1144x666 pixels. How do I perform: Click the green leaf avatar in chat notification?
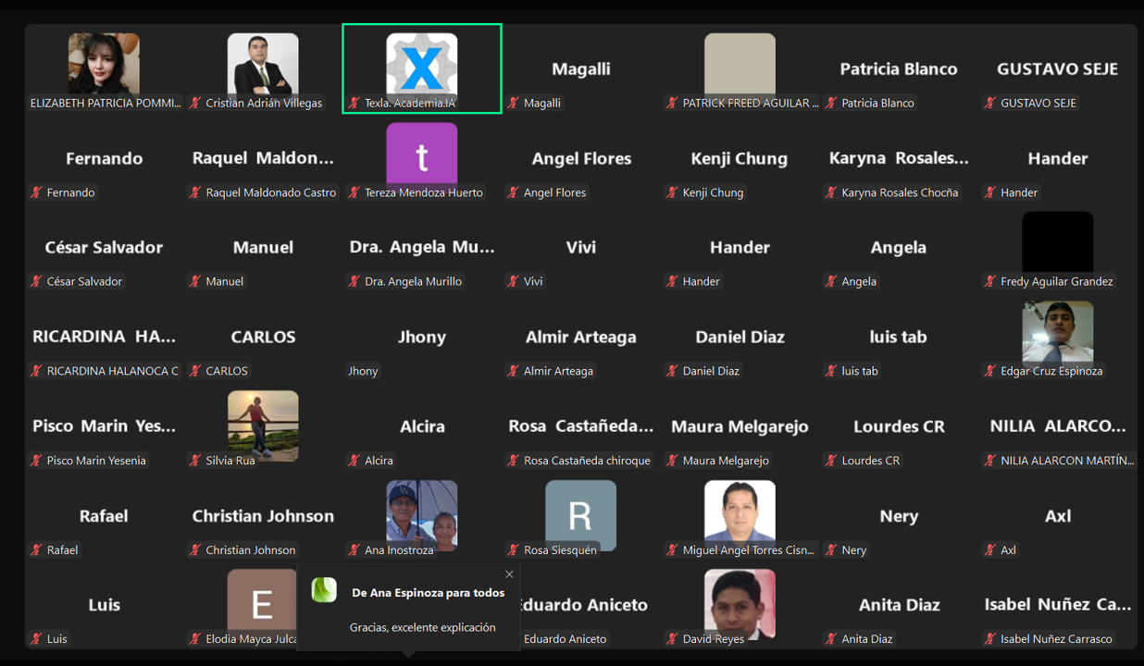point(324,590)
